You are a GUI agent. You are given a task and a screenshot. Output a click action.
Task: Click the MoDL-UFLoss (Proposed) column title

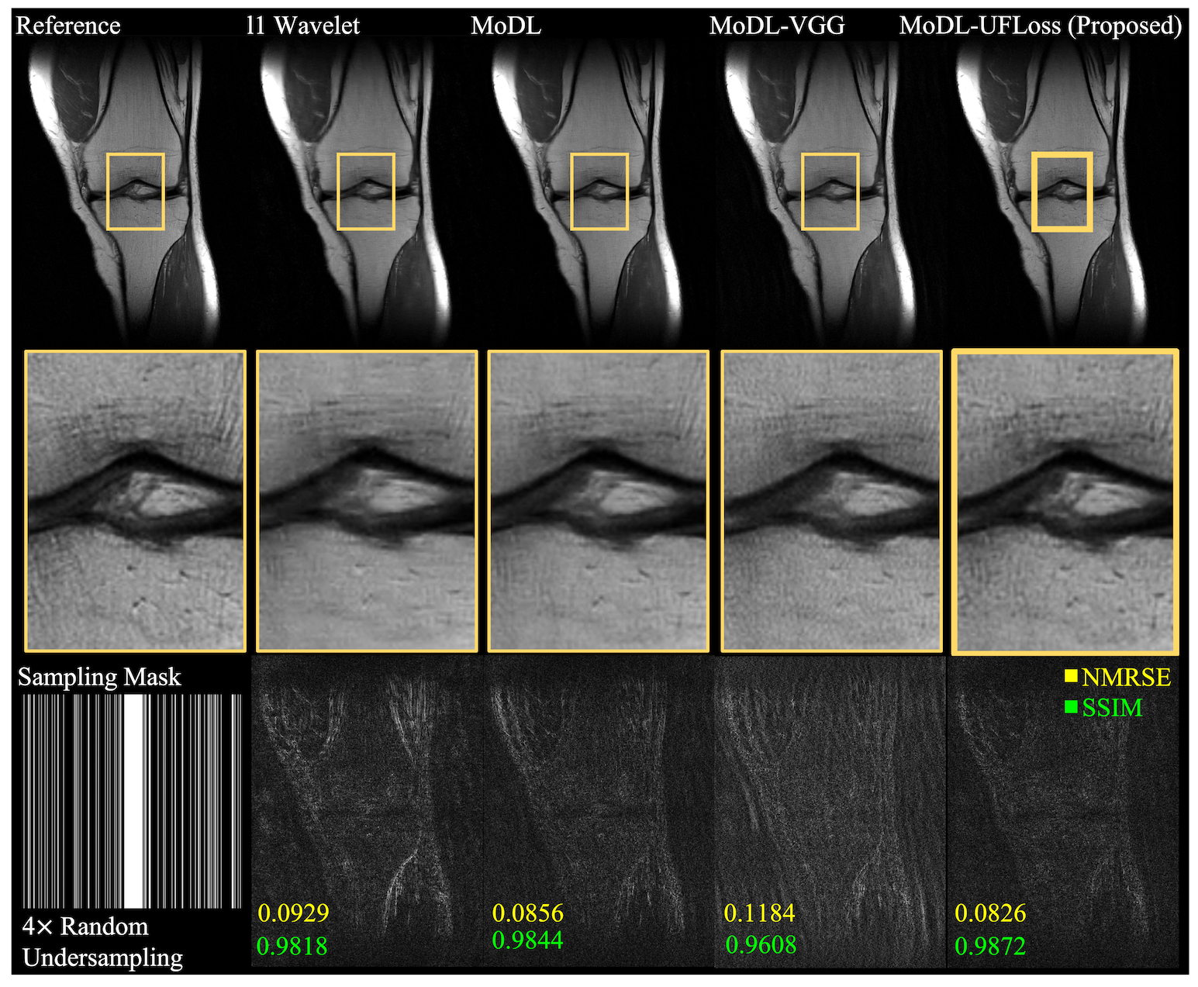[x=1040, y=26]
